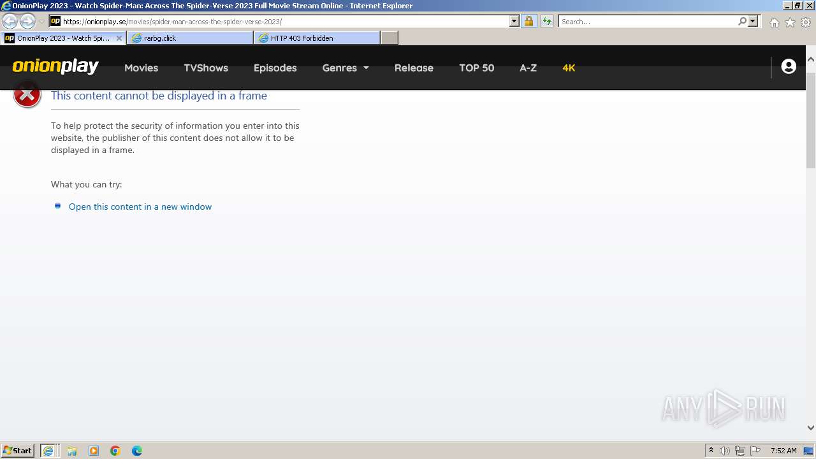The width and height of the screenshot is (816, 459).
Task: Open Google Chrome from the taskbar
Action: (115, 451)
